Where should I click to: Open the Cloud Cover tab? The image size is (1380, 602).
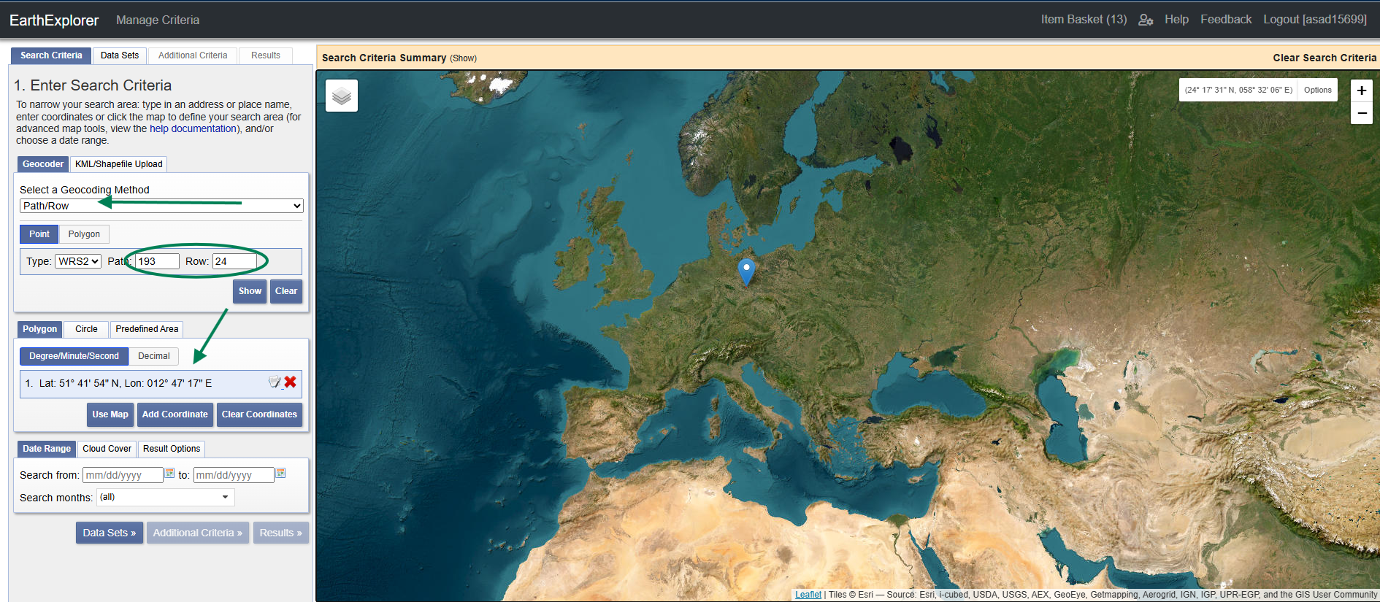pyautogui.click(x=107, y=449)
